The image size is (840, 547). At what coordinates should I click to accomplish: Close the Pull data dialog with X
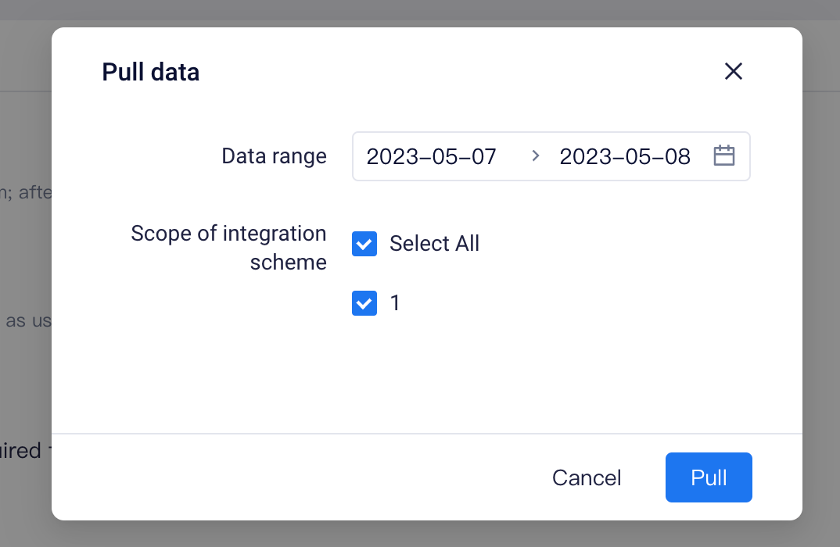click(x=734, y=71)
